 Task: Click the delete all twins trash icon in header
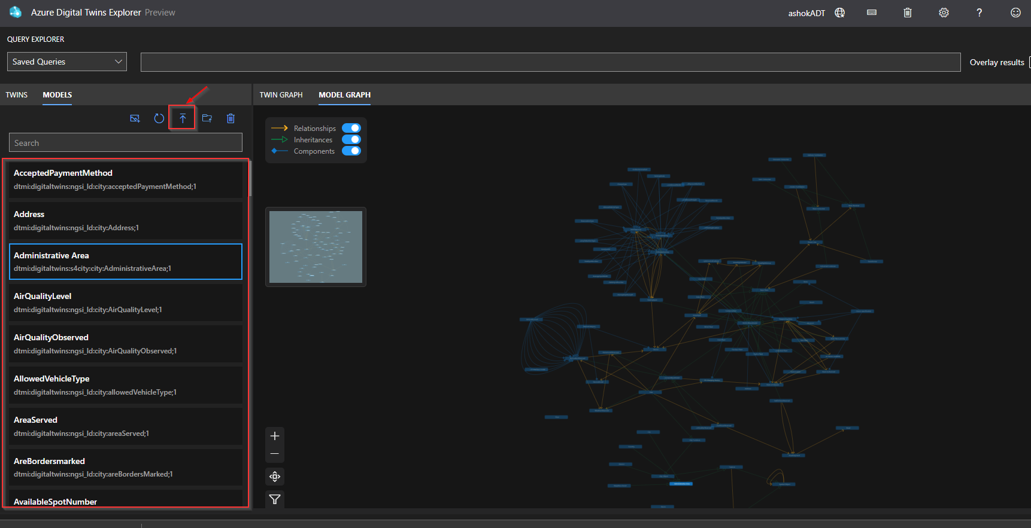(x=908, y=13)
